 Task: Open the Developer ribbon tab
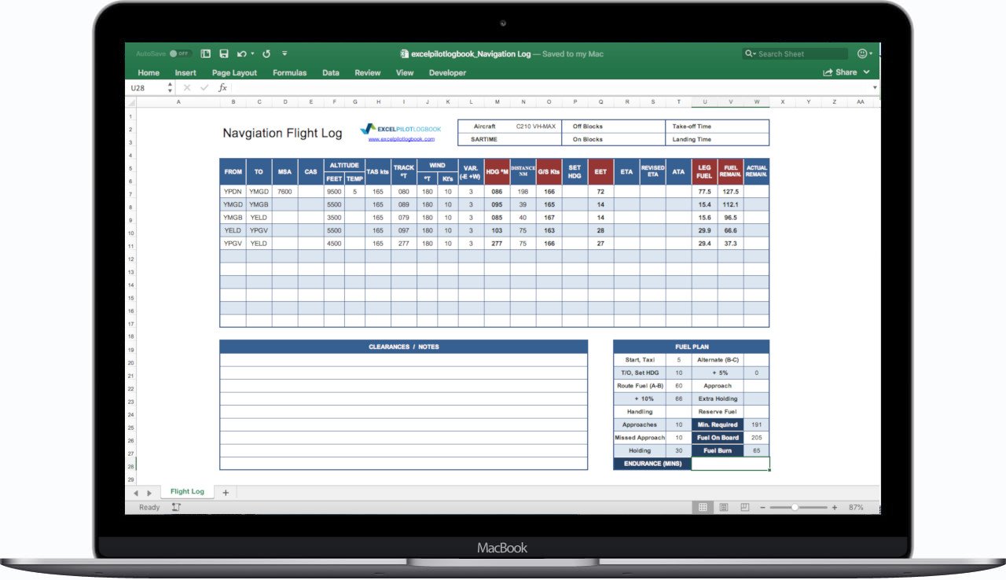pyautogui.click(x=447, y=72)
